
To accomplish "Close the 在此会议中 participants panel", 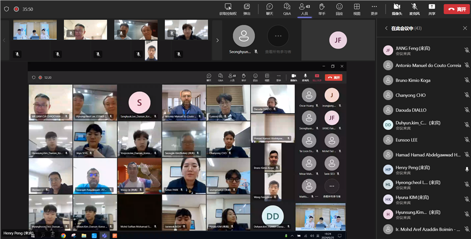I will point(464,28).
